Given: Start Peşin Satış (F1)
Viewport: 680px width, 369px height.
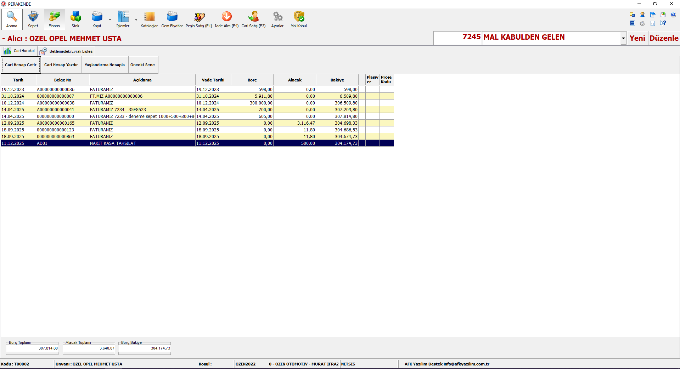Looking at the screenshot, I should coord(199,19).
